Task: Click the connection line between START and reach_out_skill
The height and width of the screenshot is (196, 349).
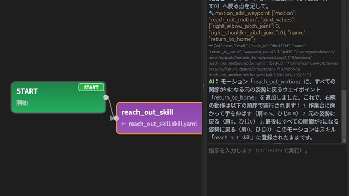Action: coord(111,108)
